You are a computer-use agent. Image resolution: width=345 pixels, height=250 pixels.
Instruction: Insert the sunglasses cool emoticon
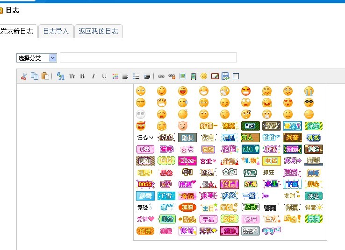pos(309,103)
